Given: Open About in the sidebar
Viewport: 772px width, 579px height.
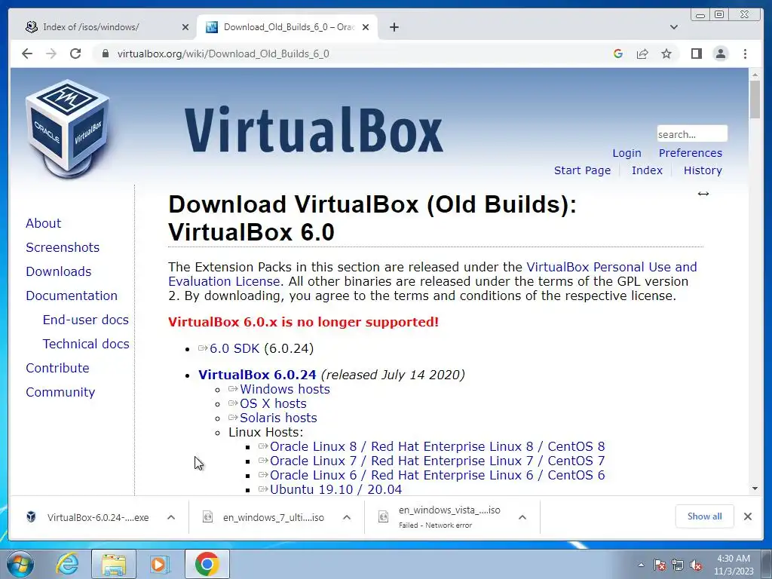Looking at the screenshot, I should [x=43, y=223].
